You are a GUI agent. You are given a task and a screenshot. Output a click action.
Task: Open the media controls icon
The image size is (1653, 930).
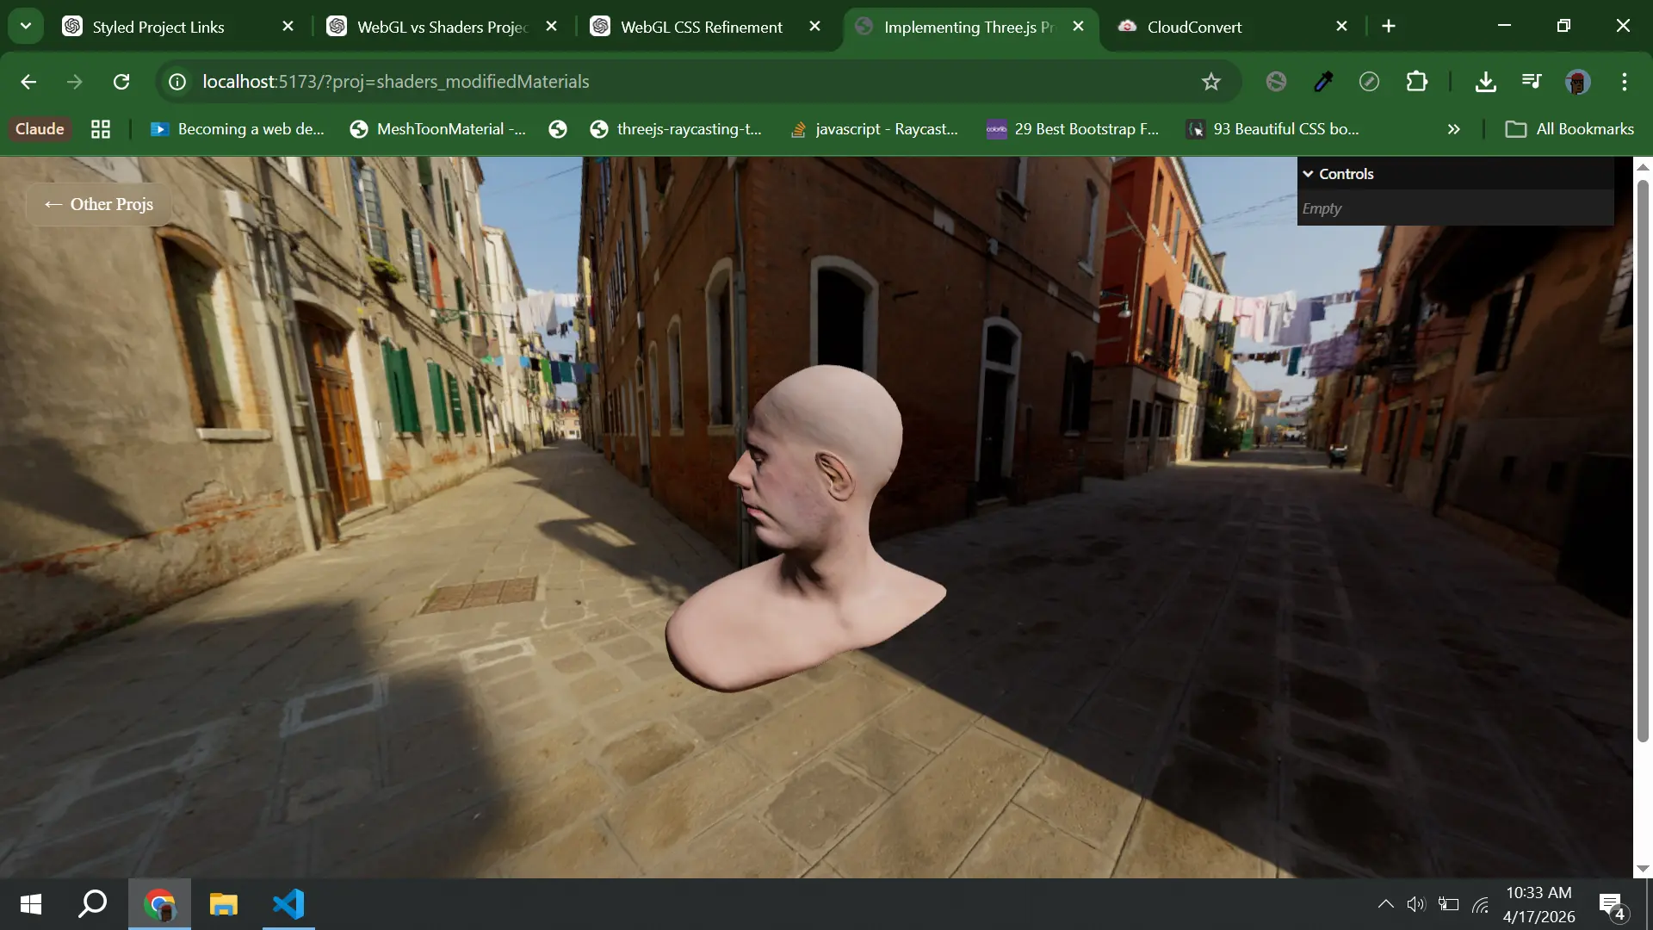click(x=1531, y=82)
